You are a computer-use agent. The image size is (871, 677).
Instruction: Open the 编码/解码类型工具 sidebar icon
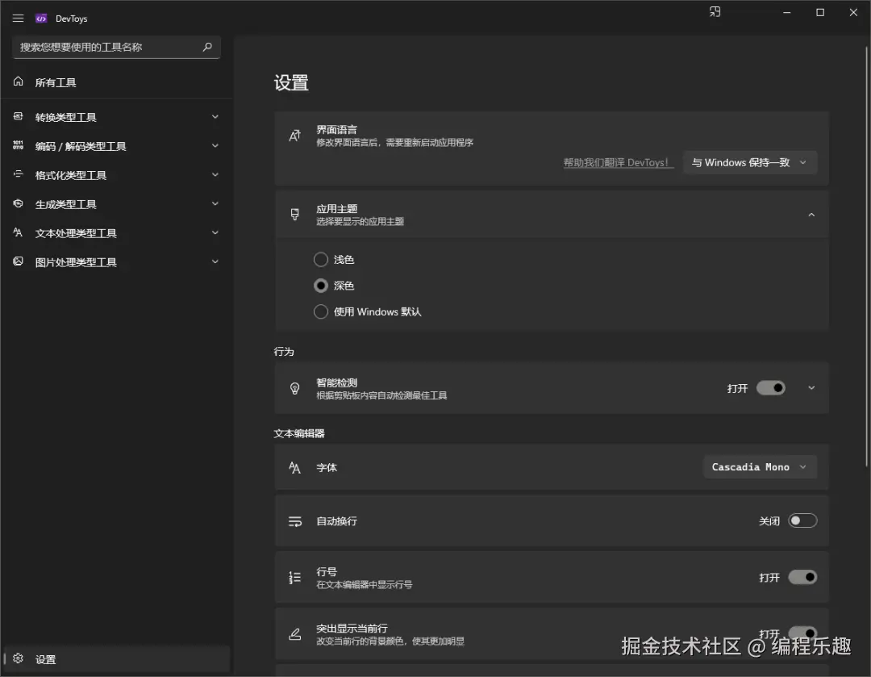tap(18, 146)
